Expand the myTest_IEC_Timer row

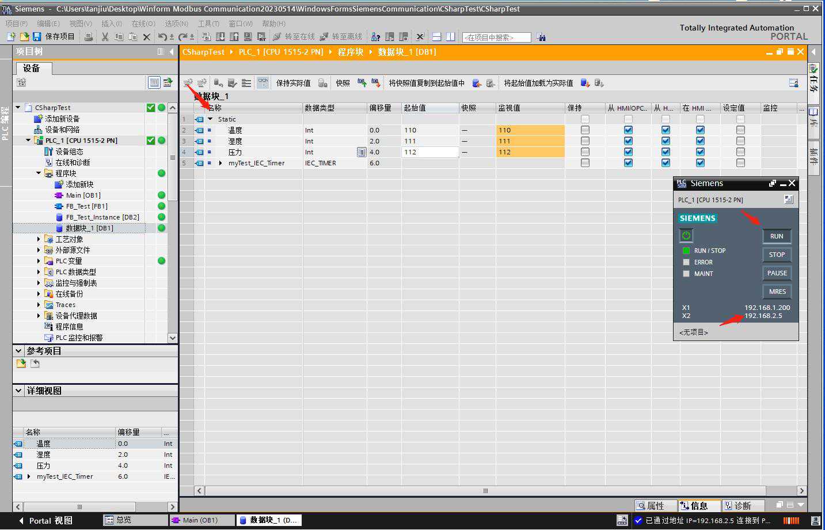220,163
